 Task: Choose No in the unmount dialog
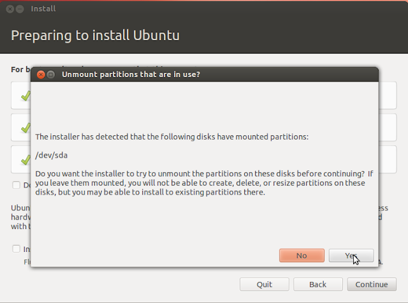tap(302, 255)
